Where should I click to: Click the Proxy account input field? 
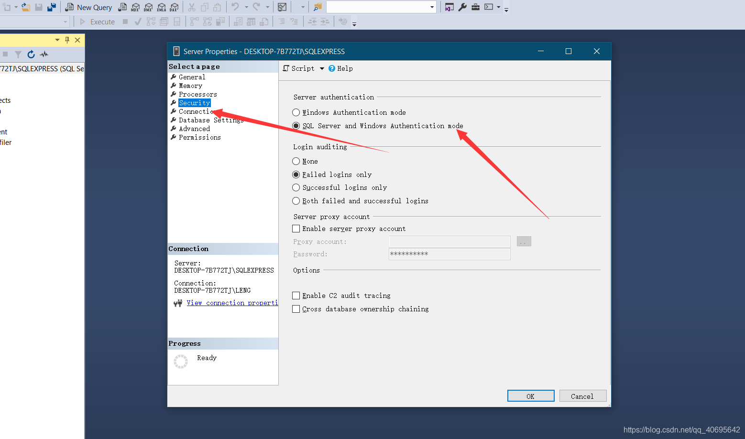[449, 241]
